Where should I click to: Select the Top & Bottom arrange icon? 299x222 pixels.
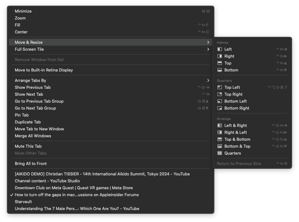click(220, 139)
